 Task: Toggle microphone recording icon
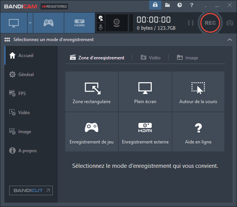pos(101,27)
